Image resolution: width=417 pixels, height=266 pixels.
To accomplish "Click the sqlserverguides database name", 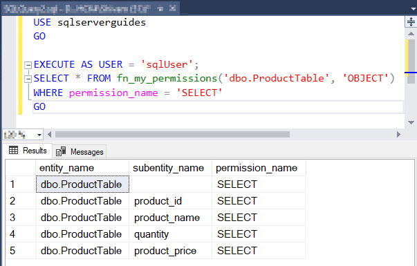I will 102,23.
